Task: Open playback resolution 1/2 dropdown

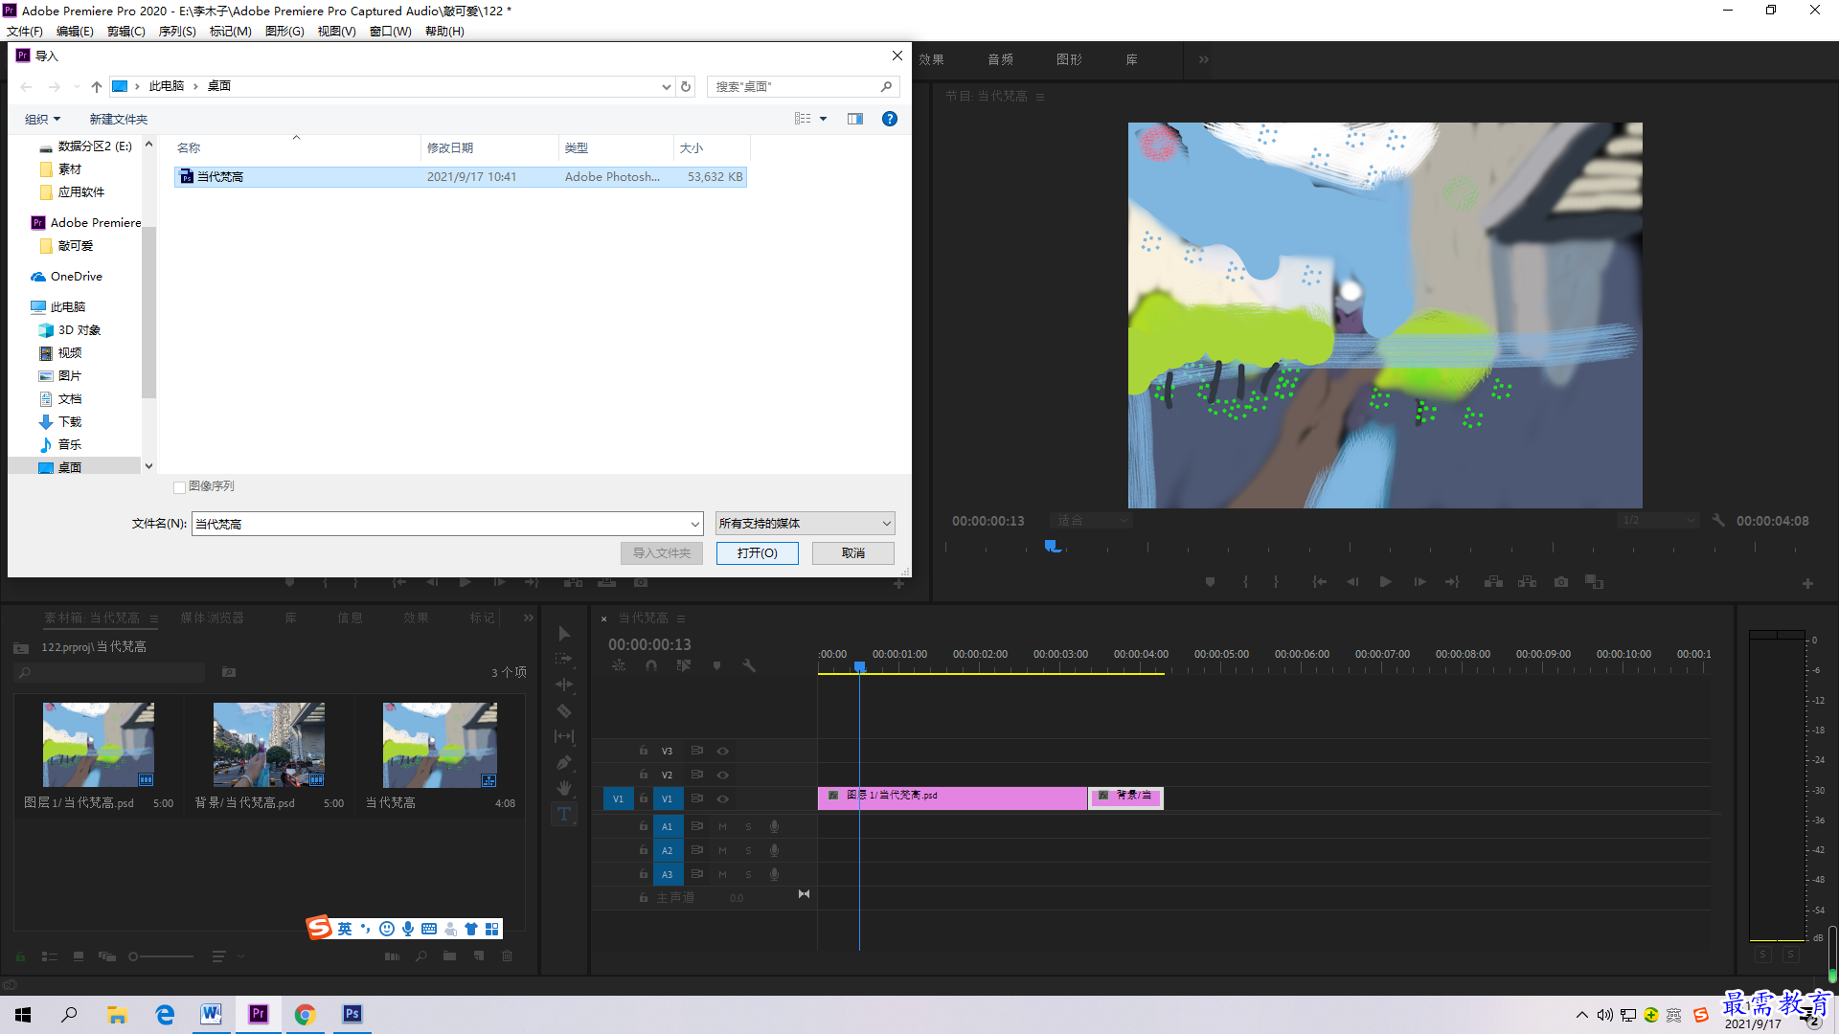Action: [x=1657, y=521]
